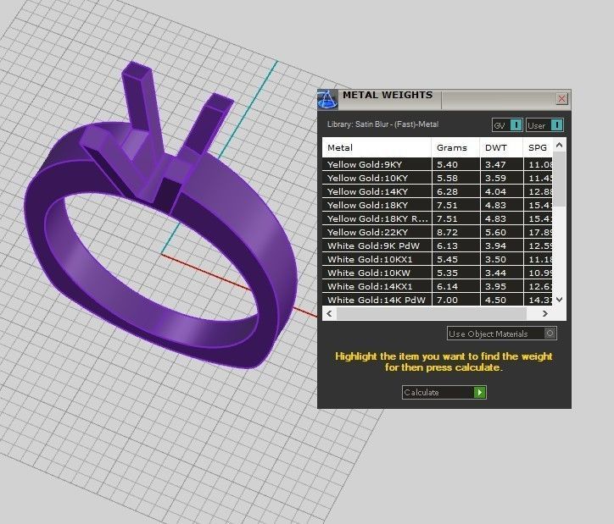Click the SPG column header
The width and height of the screenshot is (614, 524).
tap(538, 147)
